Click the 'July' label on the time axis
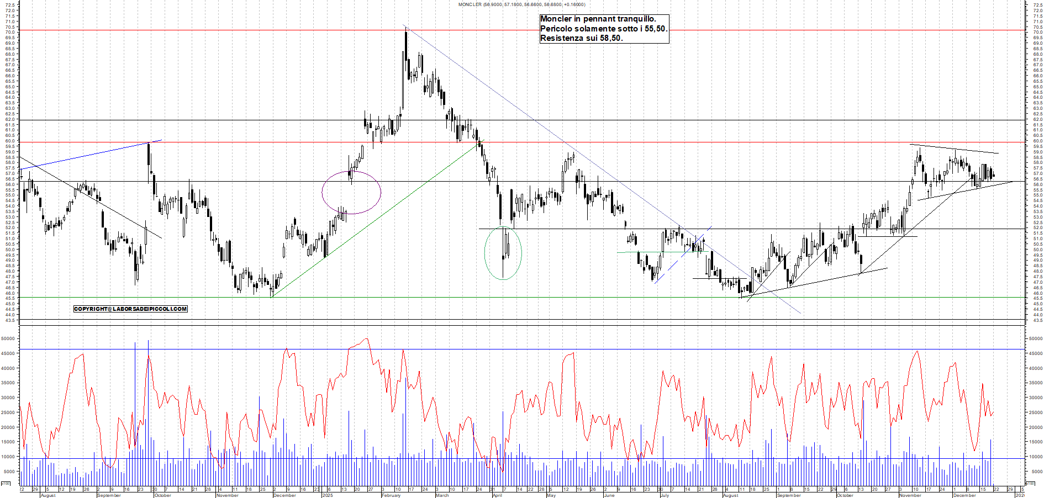 tap(664, 495)
